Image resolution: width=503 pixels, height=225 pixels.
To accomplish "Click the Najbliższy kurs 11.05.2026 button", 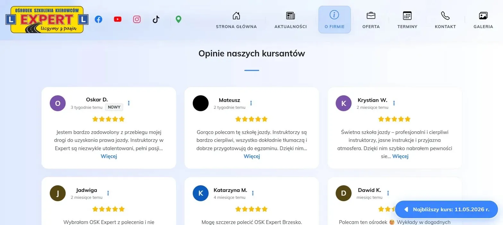I will point(446,210).
